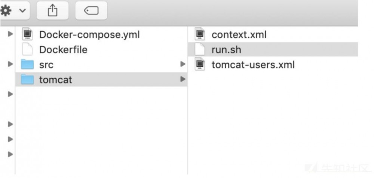Click the run.sh document icon
This screenshot has width=374, height=178.
[200, 50]
